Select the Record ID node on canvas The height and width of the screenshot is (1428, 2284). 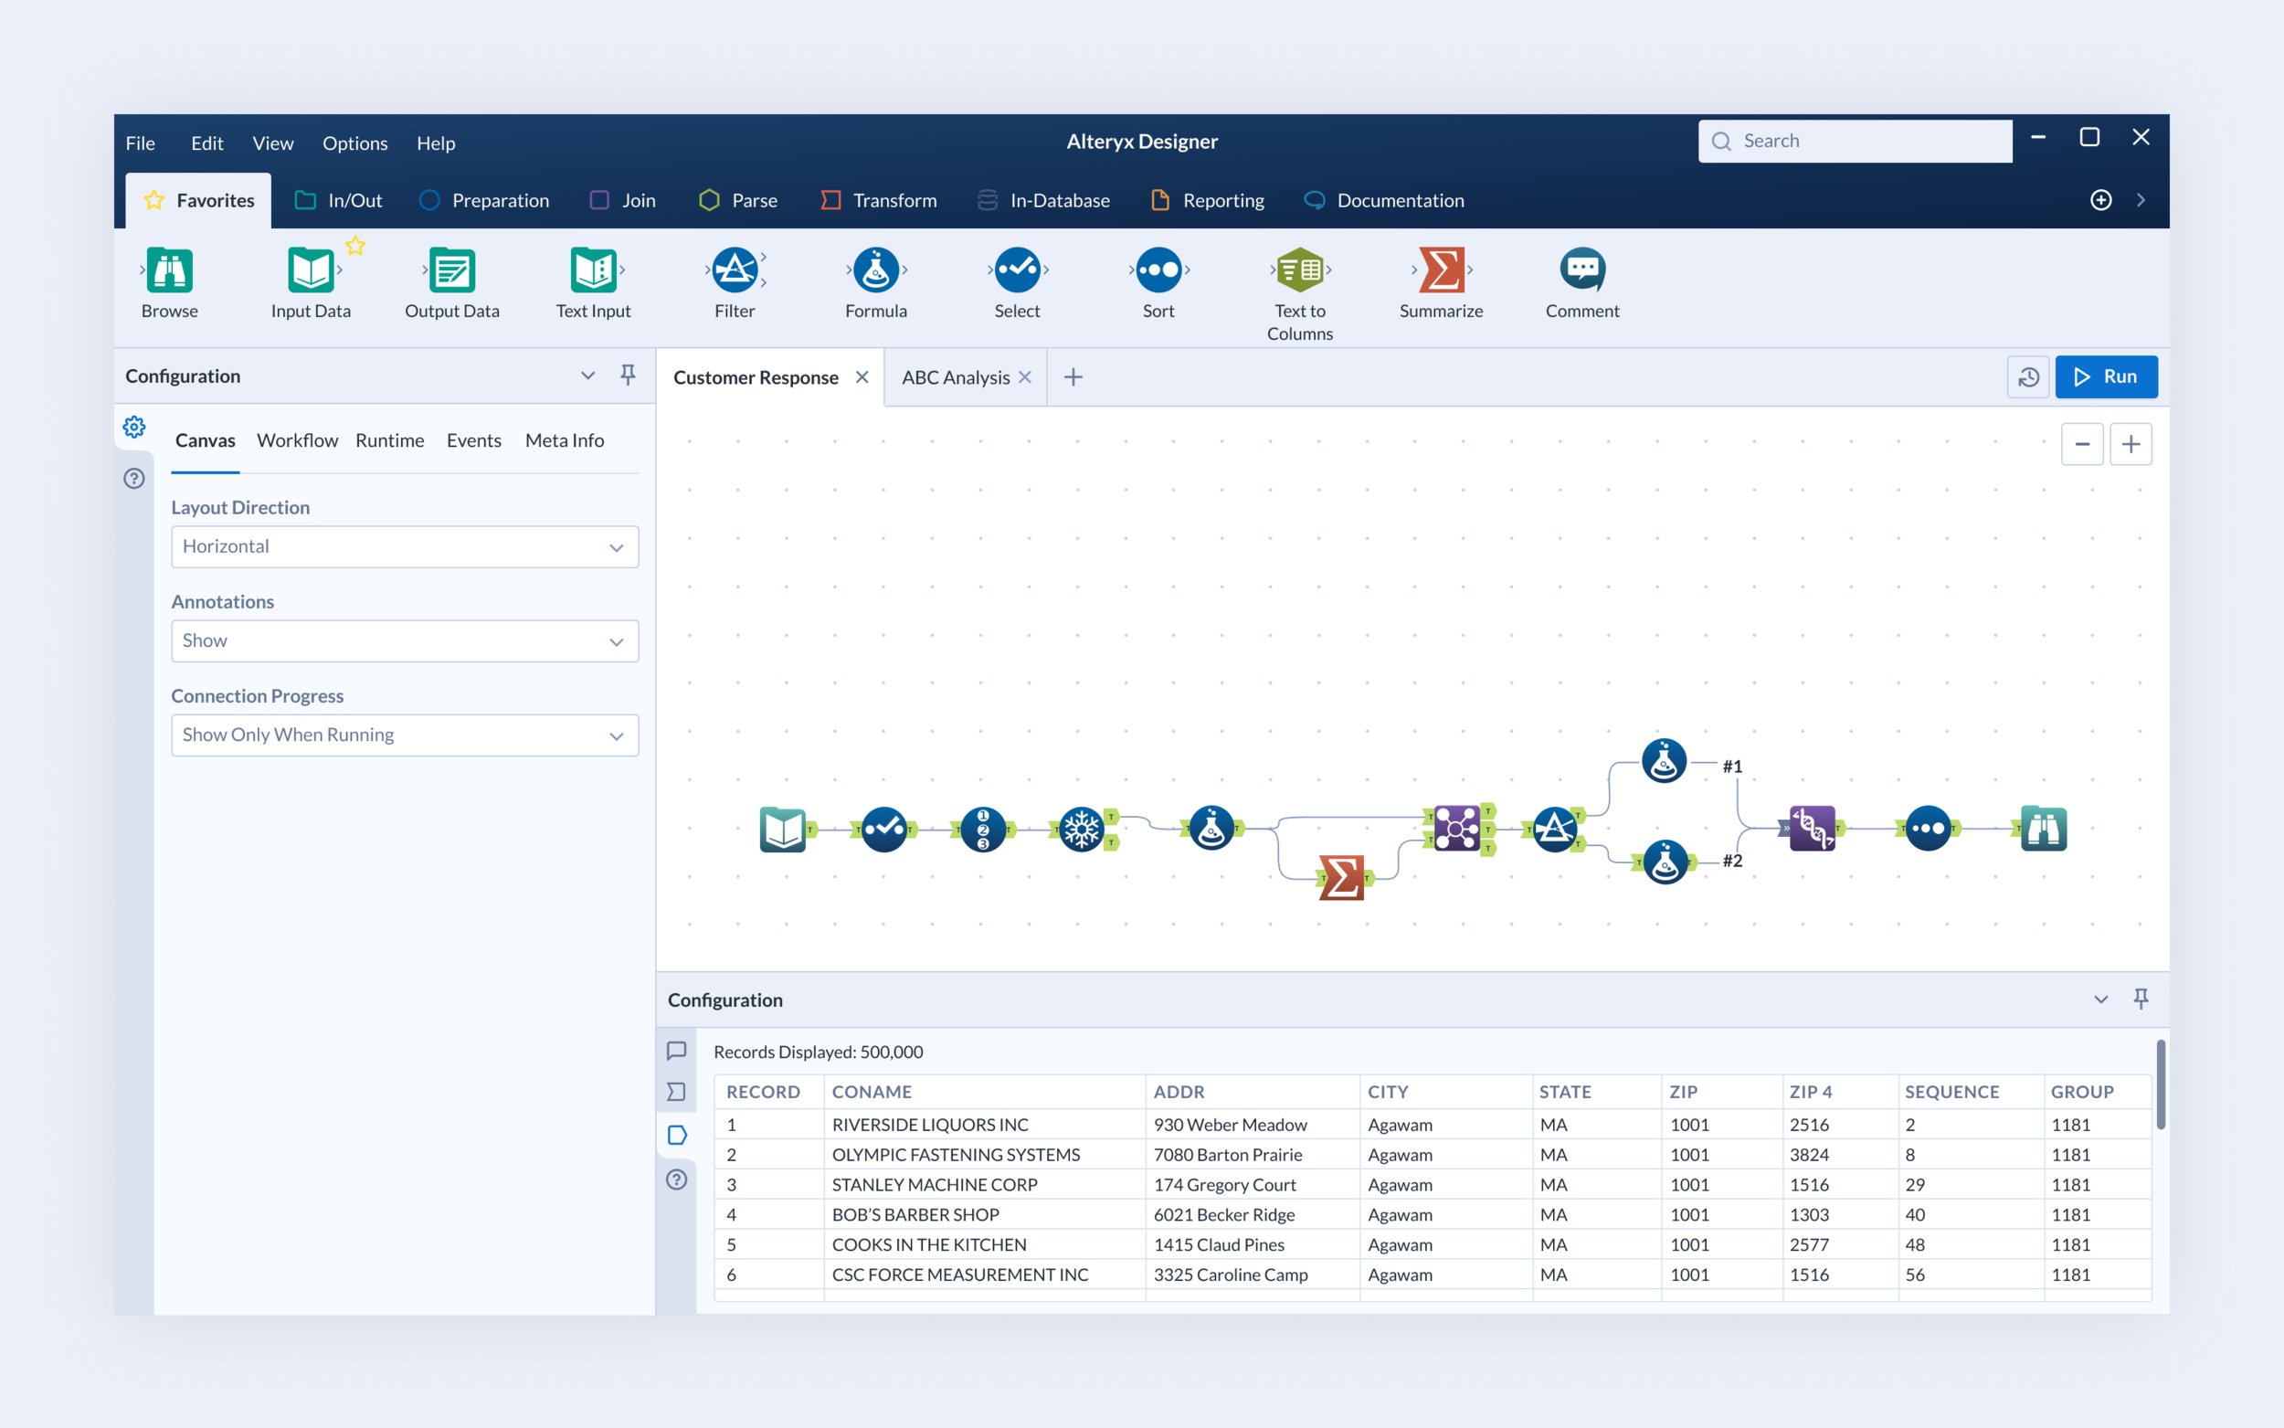click(x=983, y=830)
